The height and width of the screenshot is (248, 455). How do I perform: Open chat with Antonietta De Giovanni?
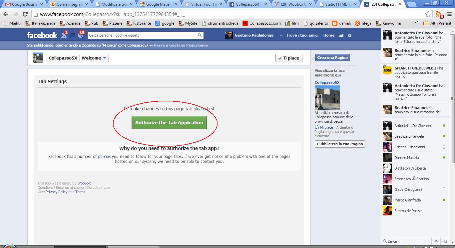click(414, 126)
